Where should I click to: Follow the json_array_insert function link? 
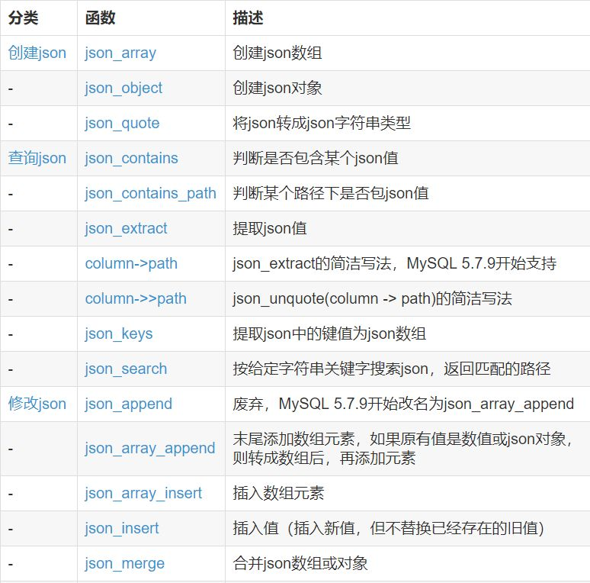[x=143, y=493]
